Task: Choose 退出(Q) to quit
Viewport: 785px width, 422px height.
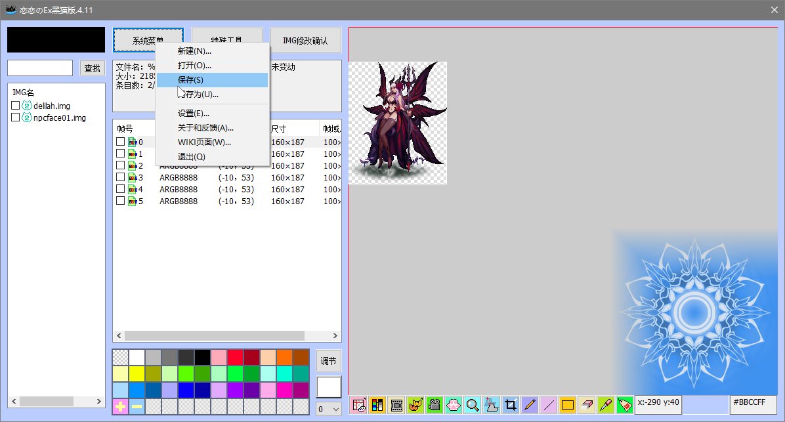Action: pyautogui.click(x=212, y=158)
